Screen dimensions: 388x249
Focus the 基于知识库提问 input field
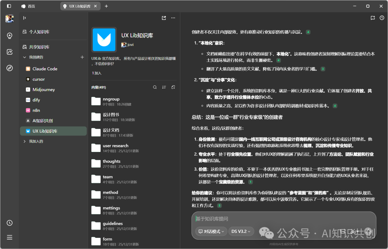284,219
